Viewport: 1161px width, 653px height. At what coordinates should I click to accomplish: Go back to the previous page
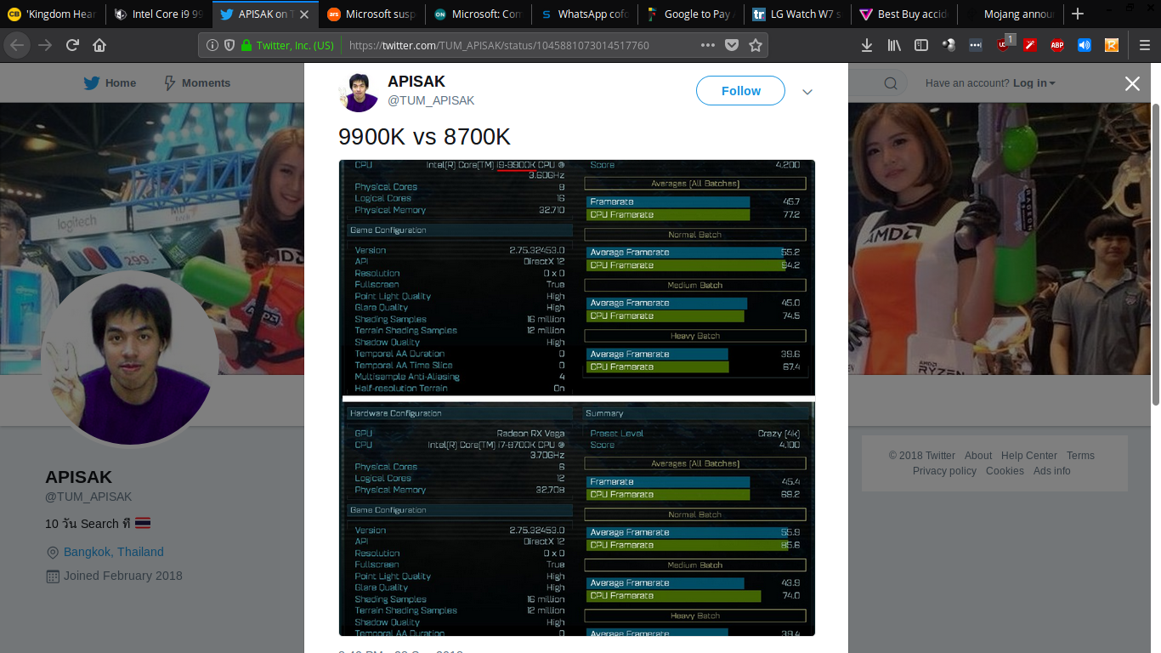tap(18, 45)
